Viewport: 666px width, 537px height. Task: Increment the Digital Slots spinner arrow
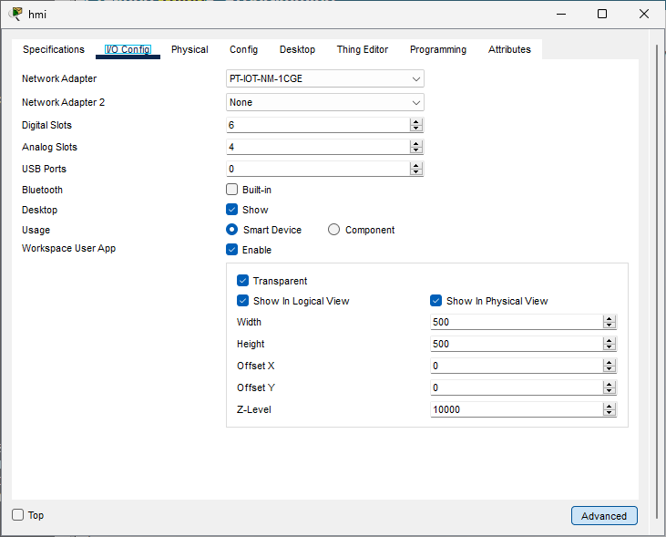(416, 121)
